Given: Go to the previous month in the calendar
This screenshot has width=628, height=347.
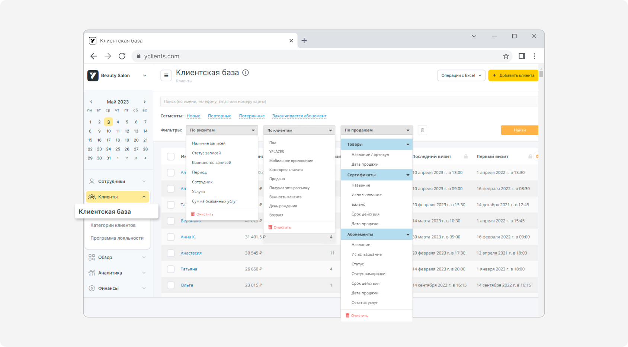Looking at the screenshot, I should click(x=91, y=102).
